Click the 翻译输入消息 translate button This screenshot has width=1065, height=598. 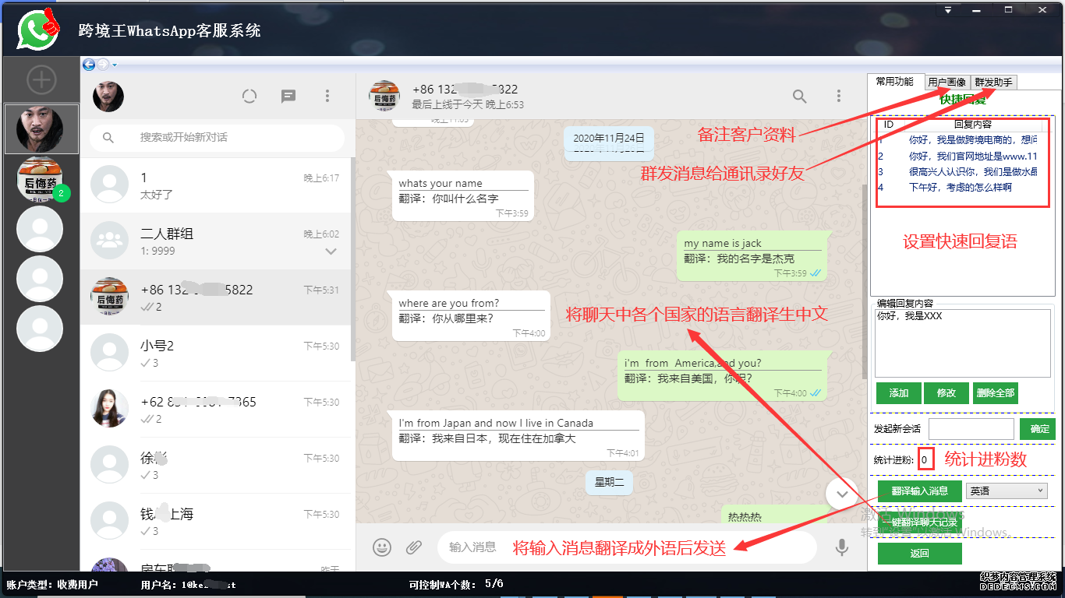tap(919, 491)
